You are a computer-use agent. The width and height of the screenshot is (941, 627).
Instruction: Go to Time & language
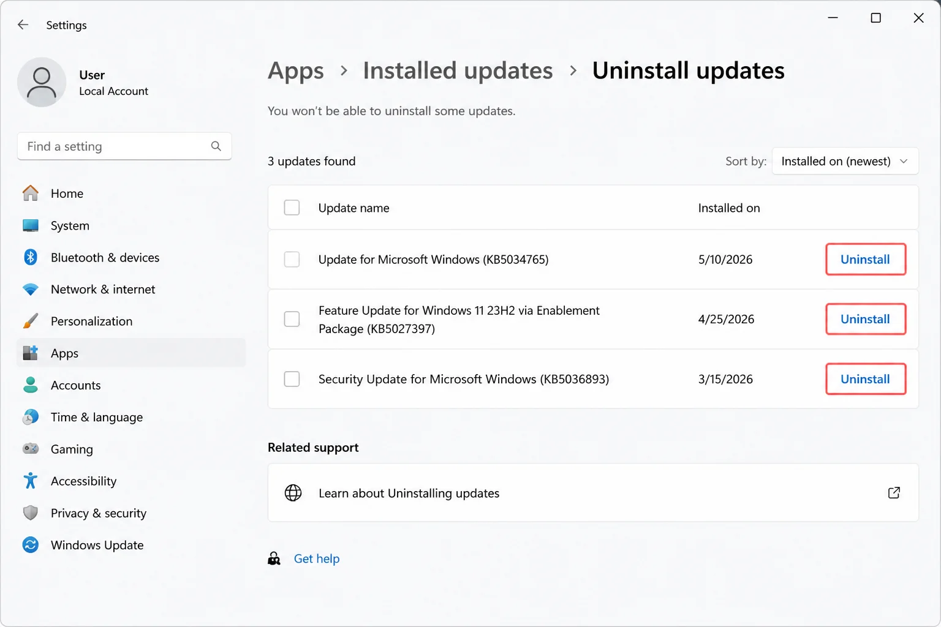click(131, 417)
